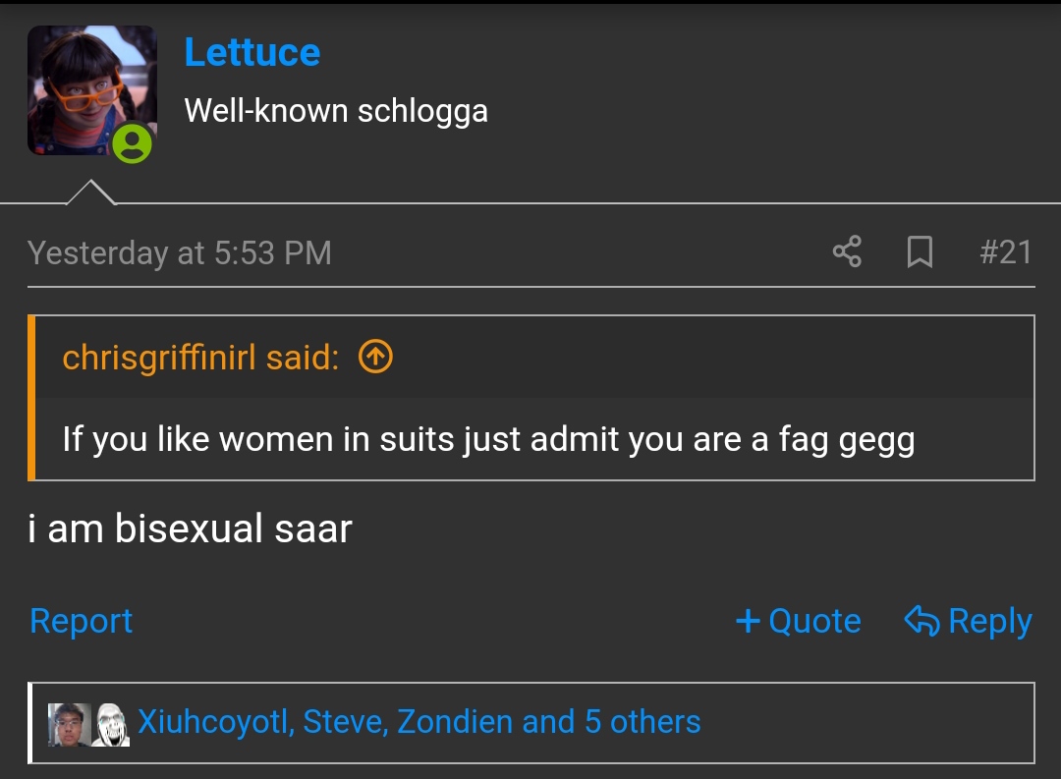This screenshot has height=779, width=1061.
Task: Jump to the original quoted post via the up-arrow icon
Action: point(375,356)
